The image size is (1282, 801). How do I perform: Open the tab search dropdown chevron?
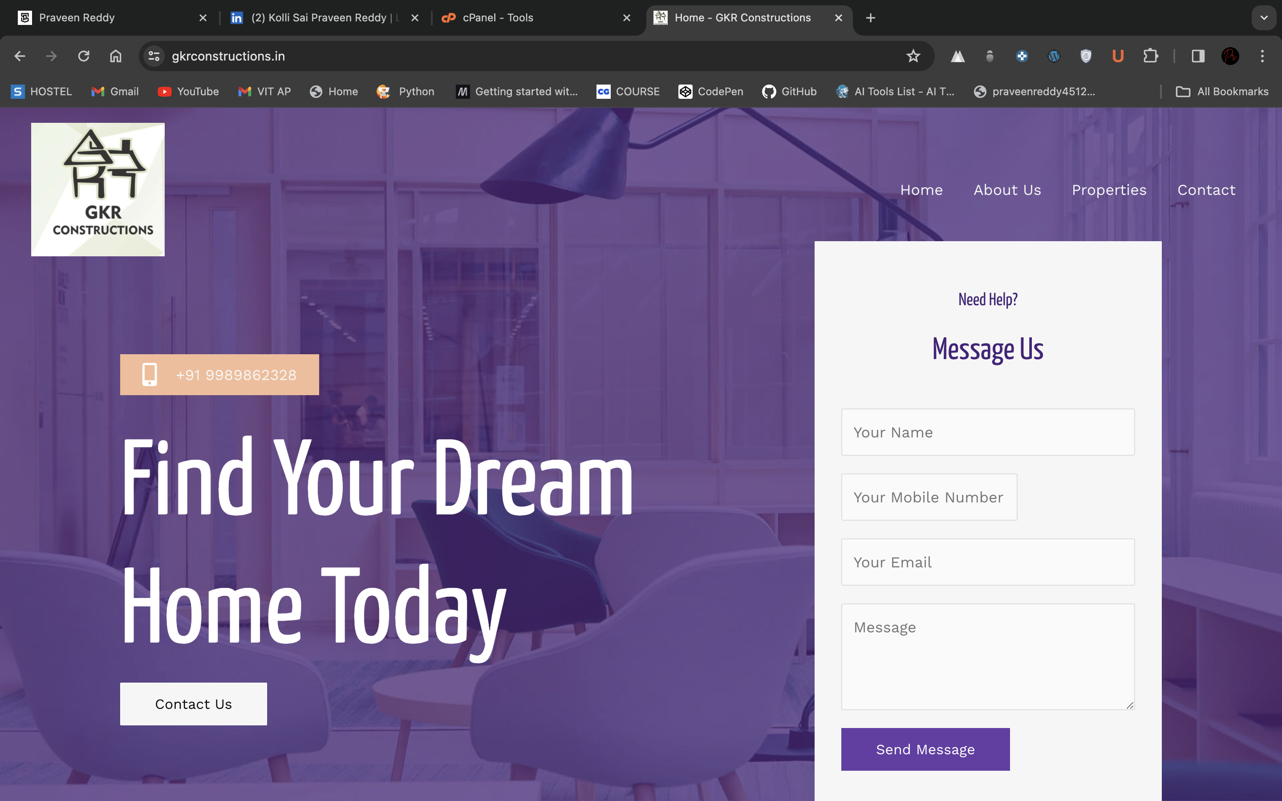coord(1263,18)
